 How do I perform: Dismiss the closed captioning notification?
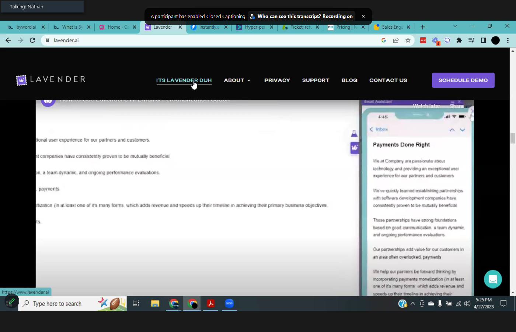363,16
